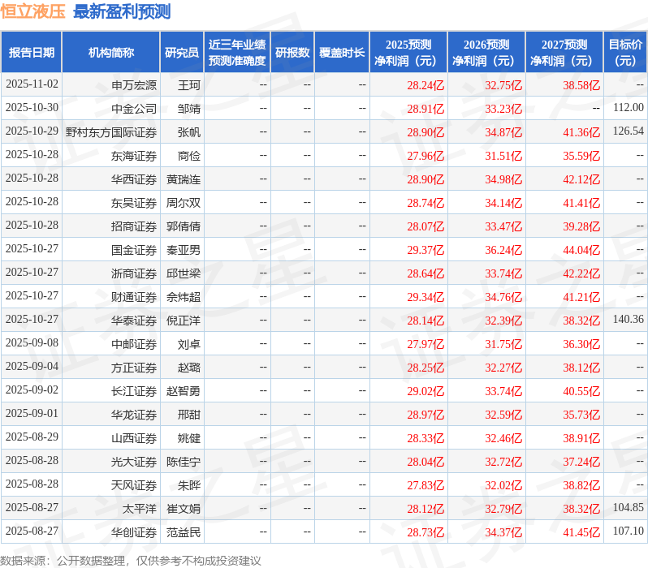Image resolution: width=648 pixels, height=568 pixels.
Task: Click the date 2025-11-02
Action: tap(32, 84)
